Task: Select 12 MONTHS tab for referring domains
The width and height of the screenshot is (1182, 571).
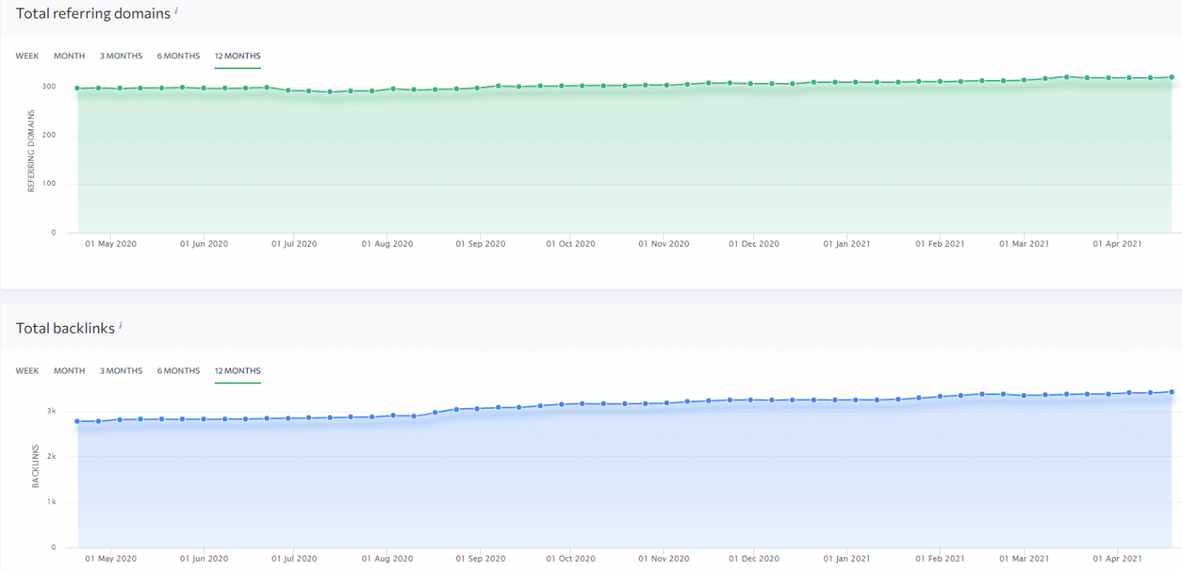Action: (238, 56)
